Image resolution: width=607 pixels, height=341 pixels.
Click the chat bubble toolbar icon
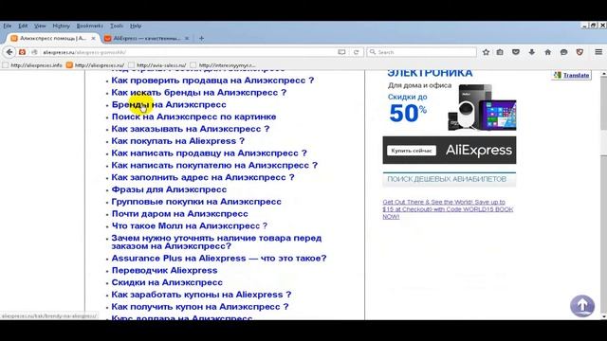click(x=563, y=52)
